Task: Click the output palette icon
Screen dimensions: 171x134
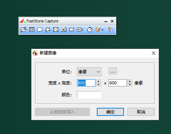Action: coord(98,29)
